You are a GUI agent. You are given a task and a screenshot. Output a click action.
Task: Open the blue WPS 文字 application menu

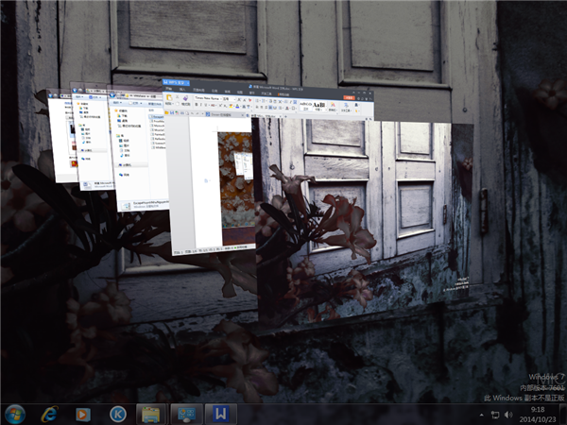[175, 85]
